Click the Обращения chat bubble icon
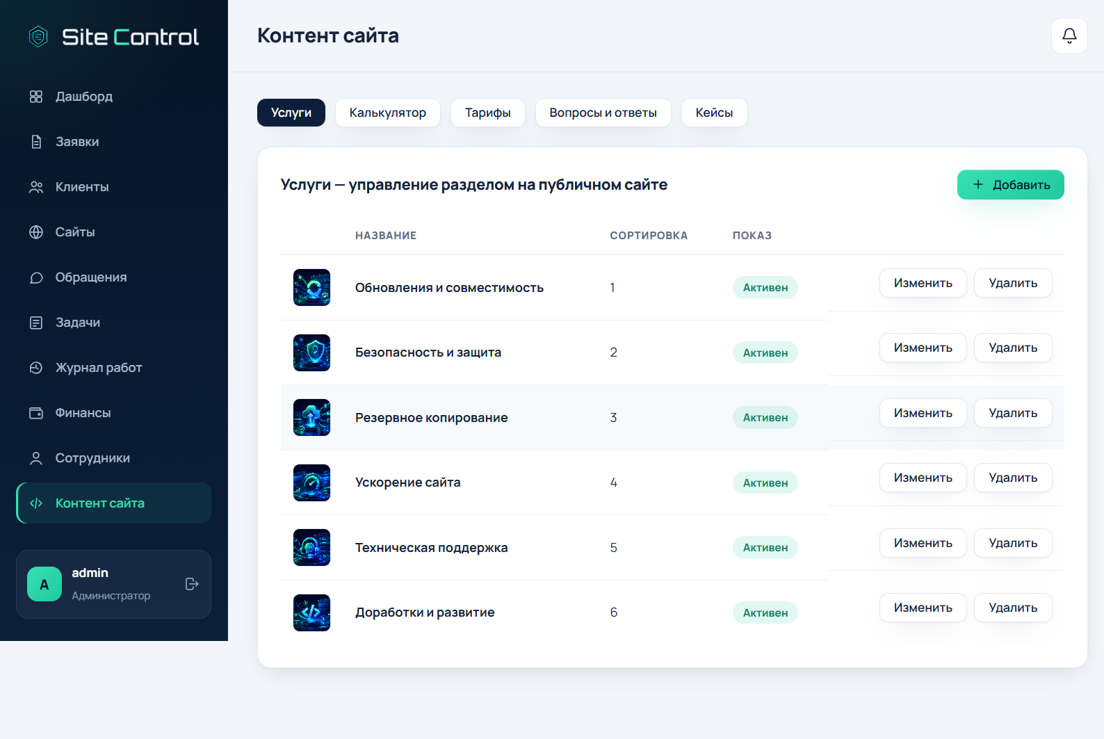The height and width of the screenshot is (739, 1104). click(x=36, y=277)
